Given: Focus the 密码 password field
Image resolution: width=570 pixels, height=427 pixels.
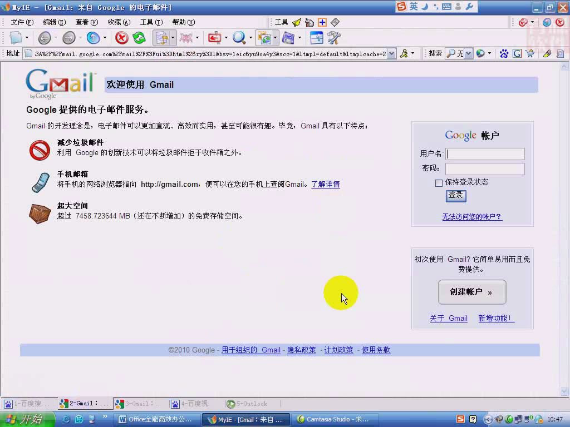Looking at the screenshot, I should point(485,169).
